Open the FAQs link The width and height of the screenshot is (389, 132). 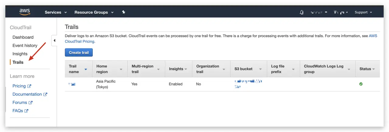tap(18, 111)
